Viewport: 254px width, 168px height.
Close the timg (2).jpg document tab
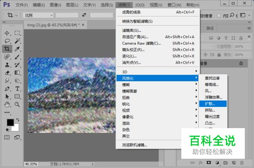[x=83, y=25]
